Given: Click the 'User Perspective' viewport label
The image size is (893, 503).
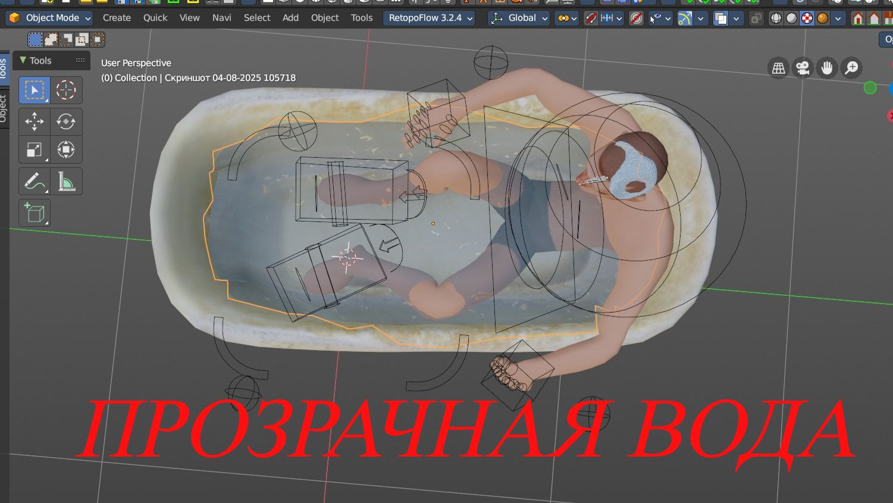Looking at the screenshot, I should click(136, 63).
